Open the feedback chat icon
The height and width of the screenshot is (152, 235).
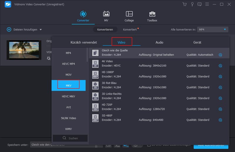[x=200, y=4]
